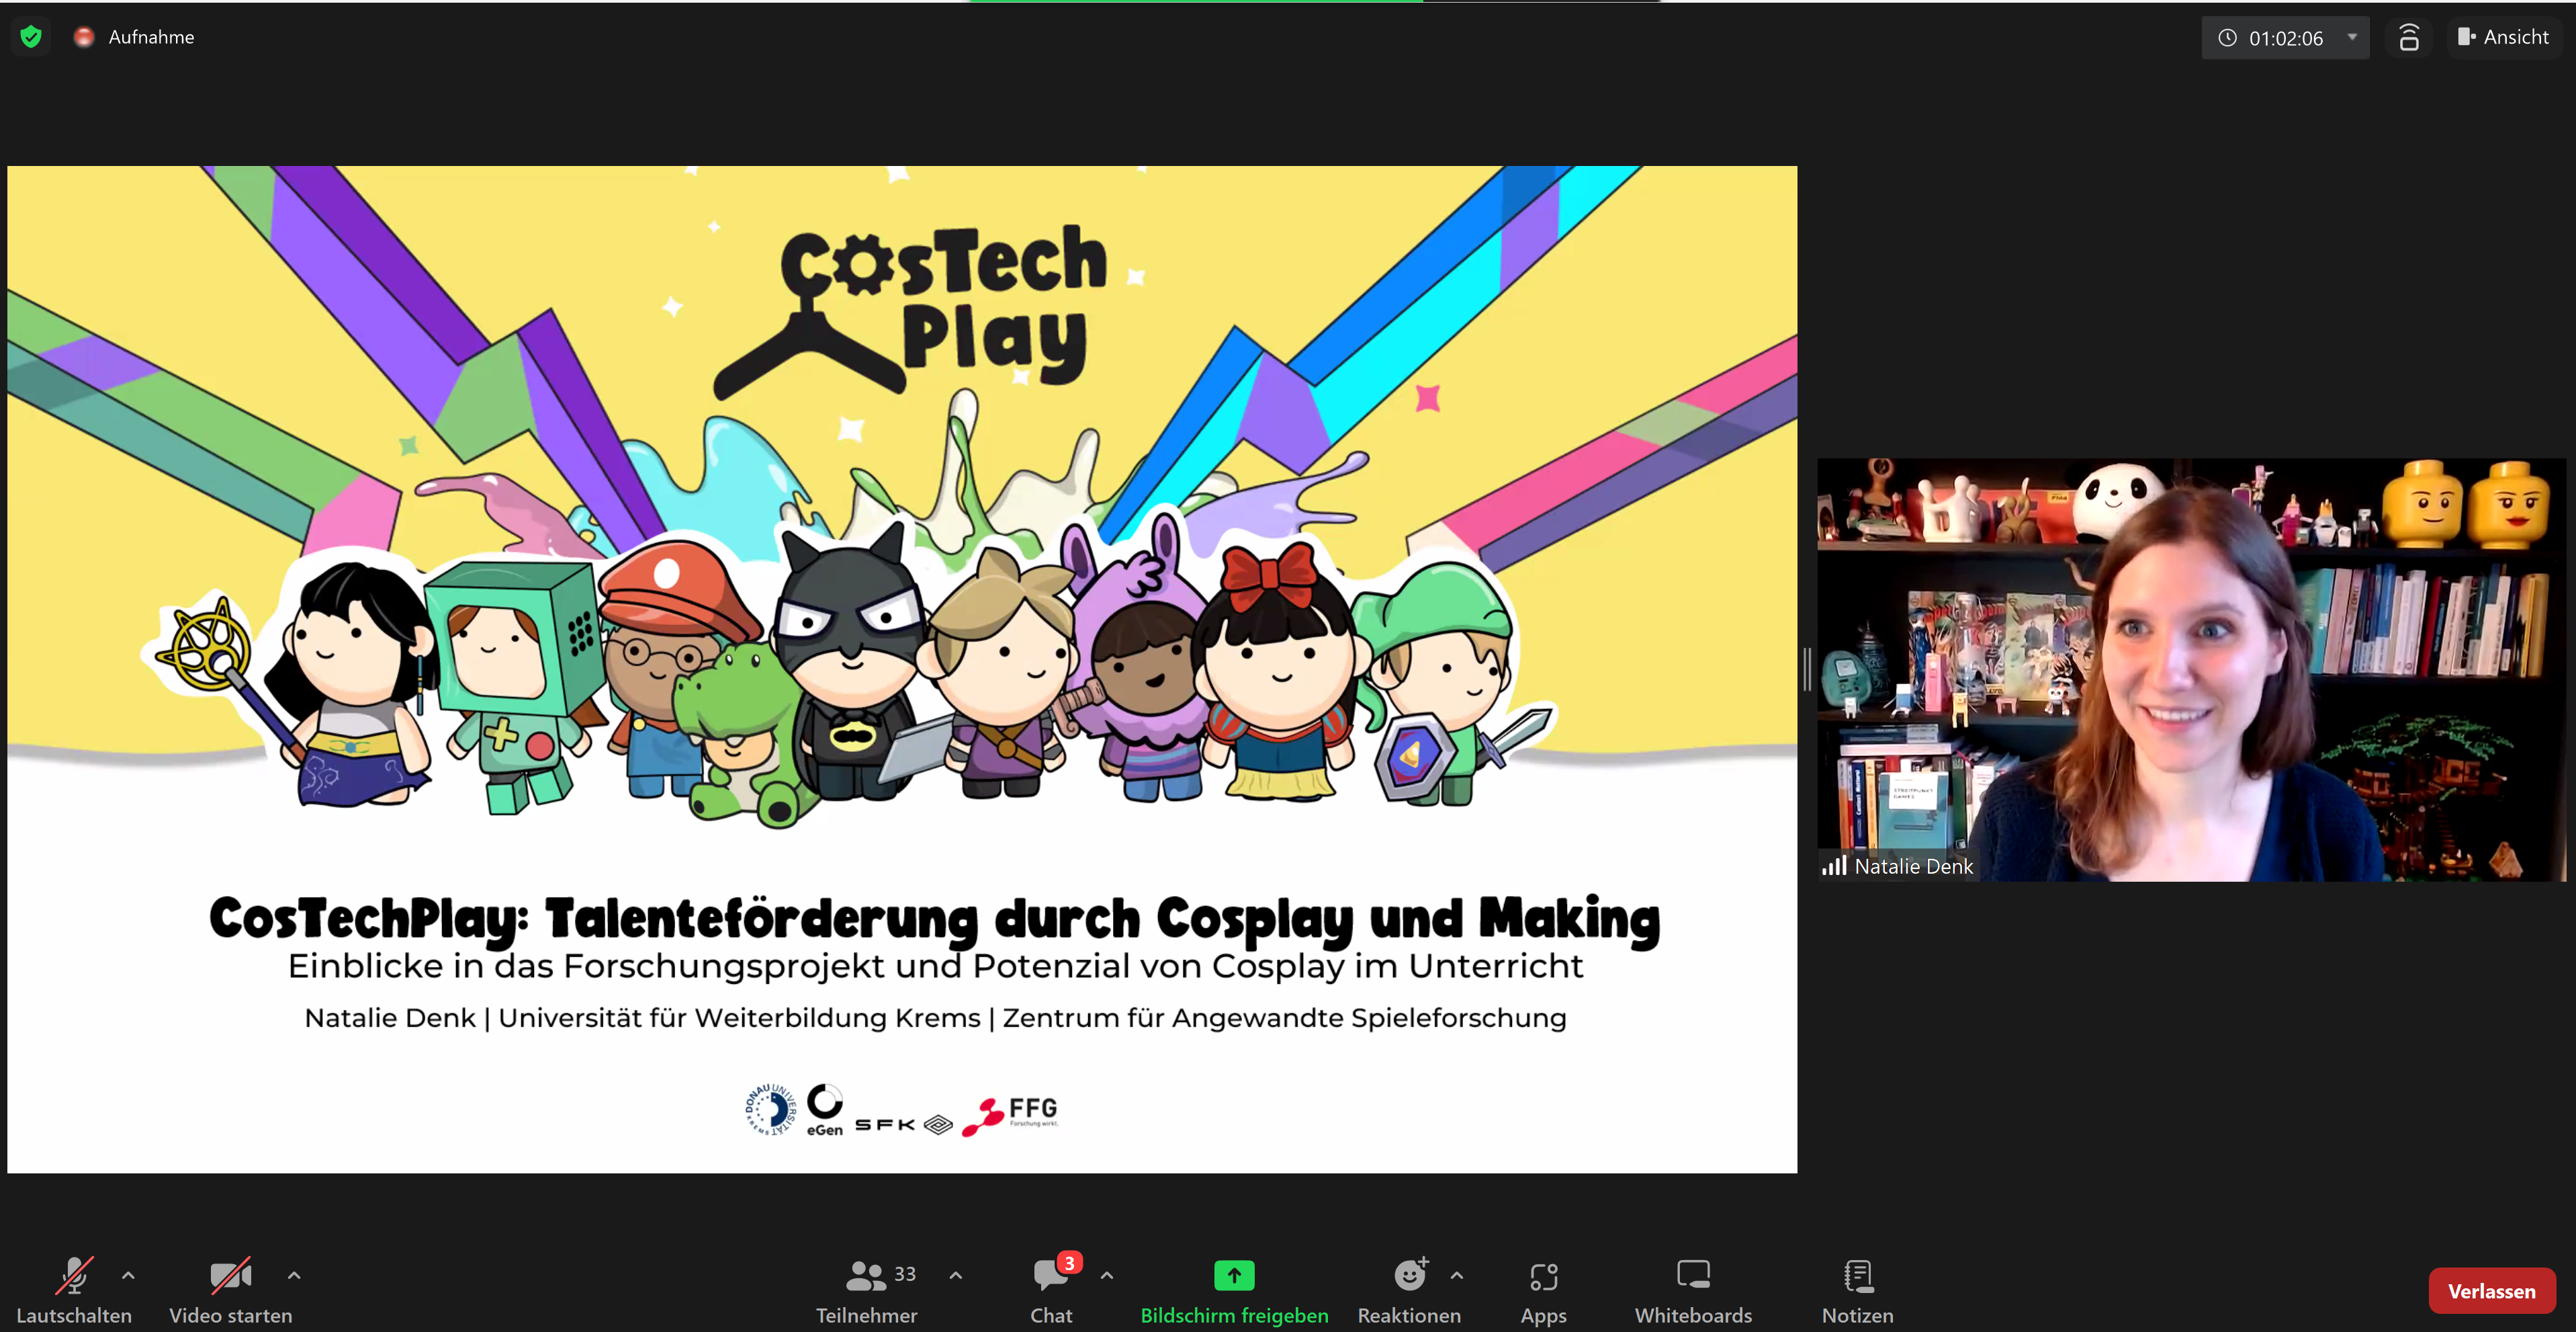
Task: Toggle the Lautschalten microphone button
Action: click(74, 1290)
